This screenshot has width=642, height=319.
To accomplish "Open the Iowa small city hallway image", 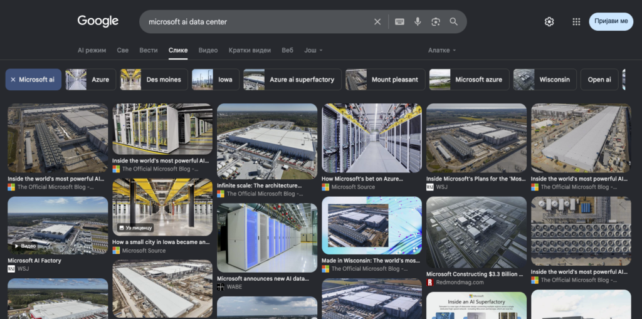I will (162, 207).
